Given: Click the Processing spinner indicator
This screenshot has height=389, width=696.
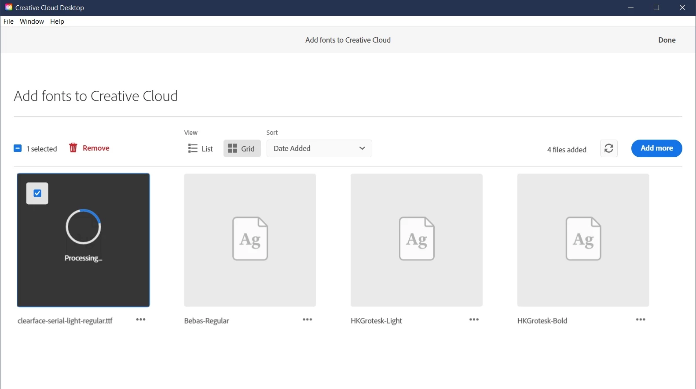Looking at the screenshot, I should tap(84, 227).
